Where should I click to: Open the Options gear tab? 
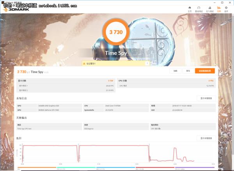(x=226, y=9)
